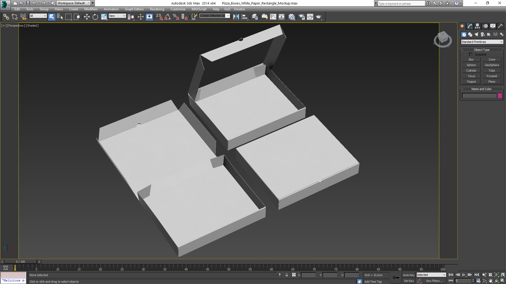
Task: Open the Create Selection Set dropdown
Action: coord(215,16)
